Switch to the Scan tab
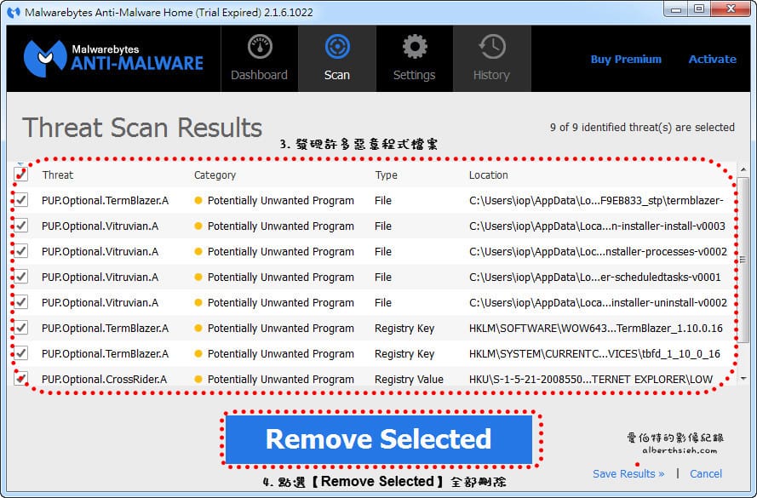The width and height of the screenshot is (757, 498). click(337, 59)
